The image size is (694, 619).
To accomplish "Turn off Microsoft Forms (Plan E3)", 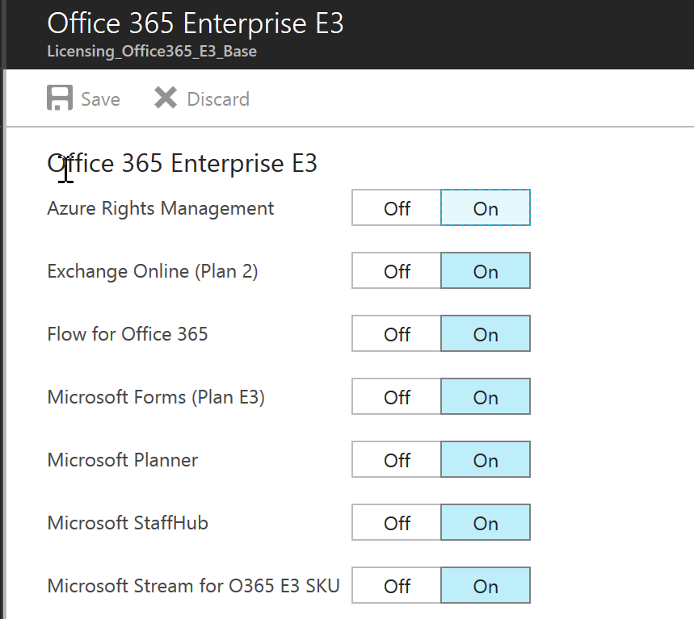I will 396,396.
